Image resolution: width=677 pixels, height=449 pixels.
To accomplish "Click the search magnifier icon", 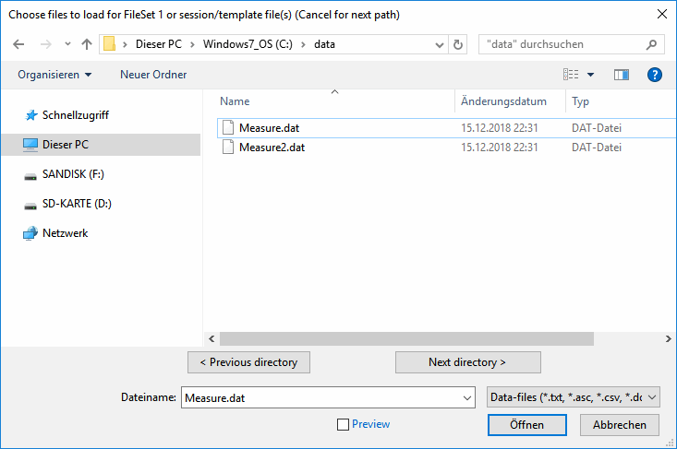I will point(652,44).
